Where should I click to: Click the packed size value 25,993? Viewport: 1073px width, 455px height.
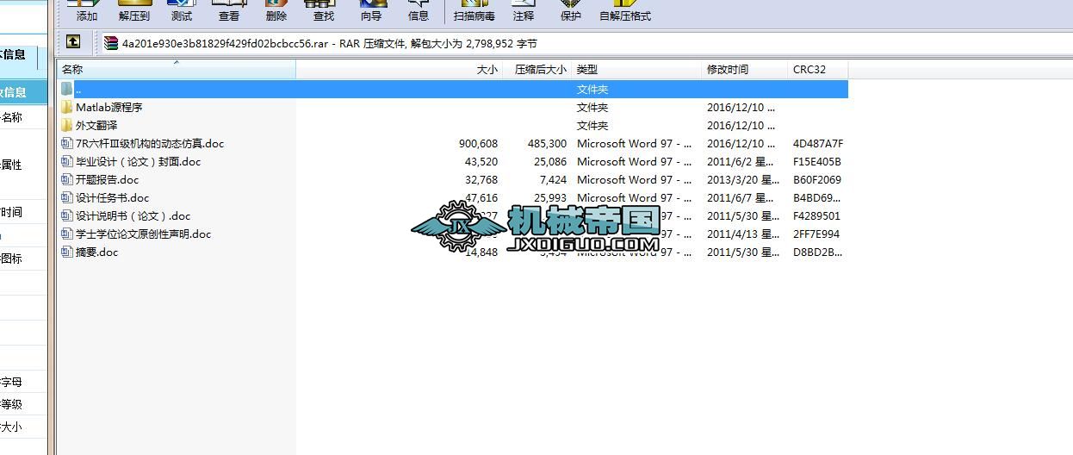[550, 198]
